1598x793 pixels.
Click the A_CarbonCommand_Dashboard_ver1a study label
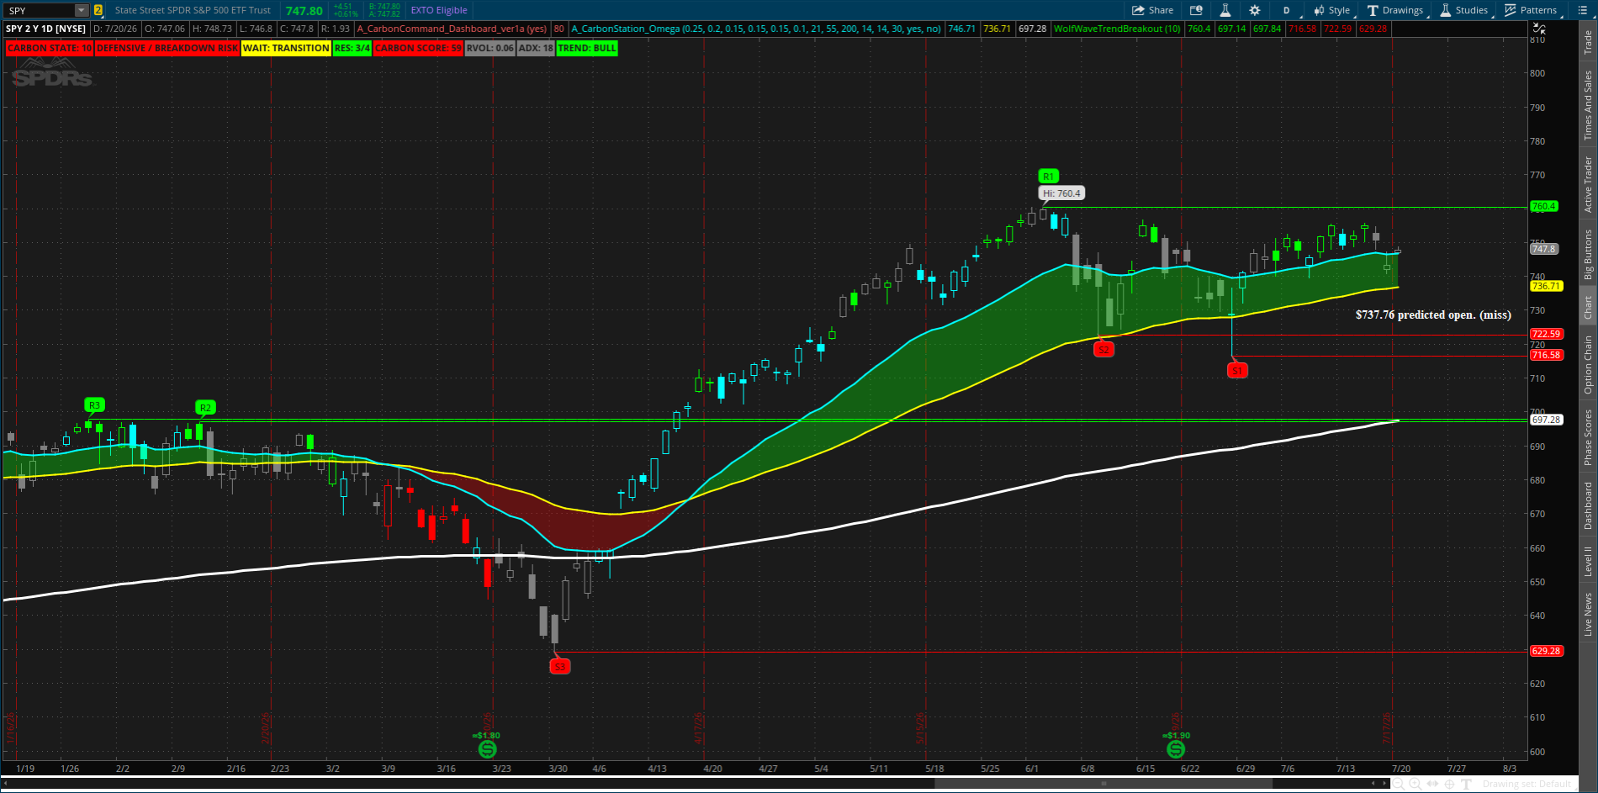[452, 29]
